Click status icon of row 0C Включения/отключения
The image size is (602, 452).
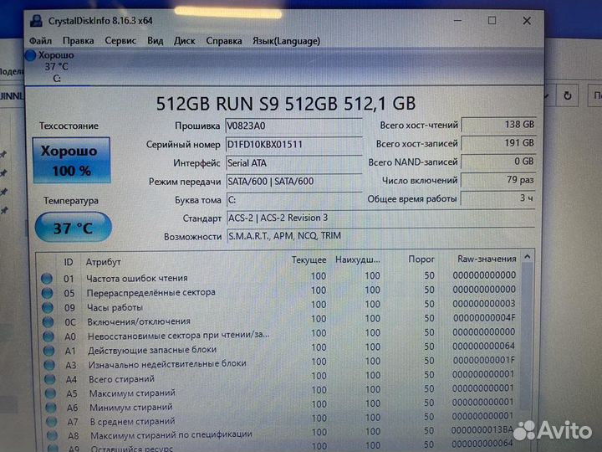[48, 322]
